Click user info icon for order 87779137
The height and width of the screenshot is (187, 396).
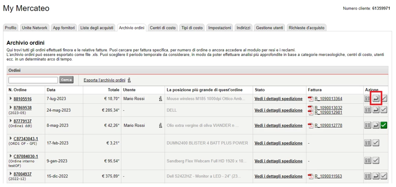(x=160, y=125)
